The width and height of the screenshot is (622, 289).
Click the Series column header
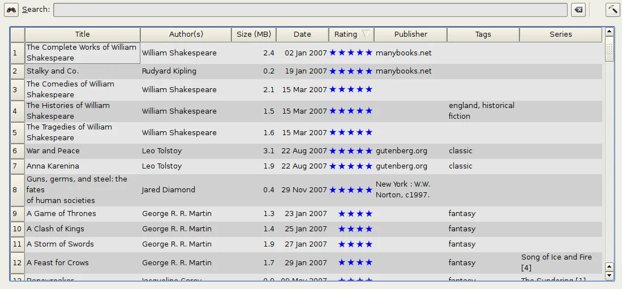(561, 34)
